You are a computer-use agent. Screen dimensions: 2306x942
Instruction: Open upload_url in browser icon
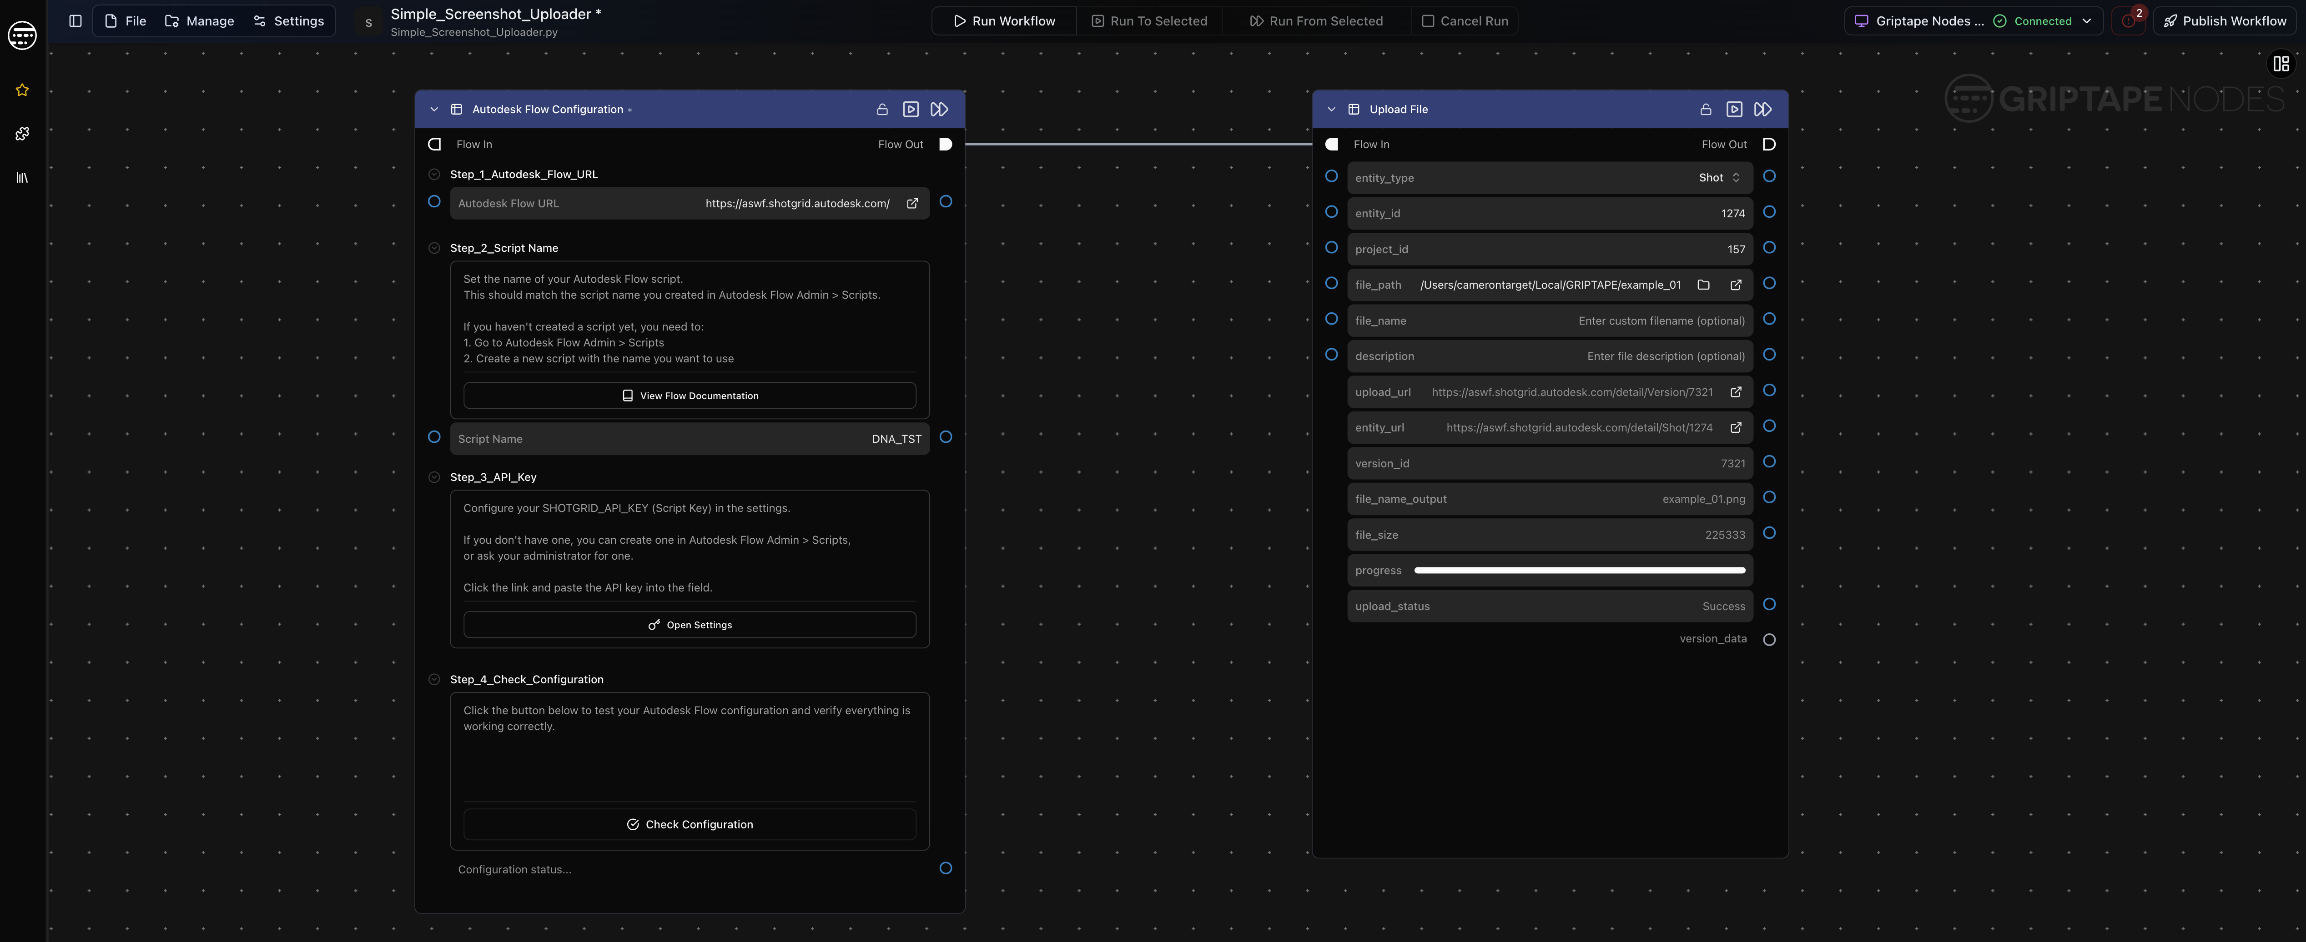point(1736,393)
